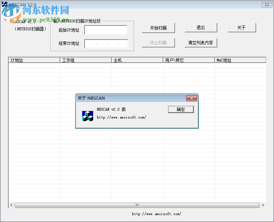
Task: Click the (NETBIOS扫描器) label
Action: coord(30,29)
